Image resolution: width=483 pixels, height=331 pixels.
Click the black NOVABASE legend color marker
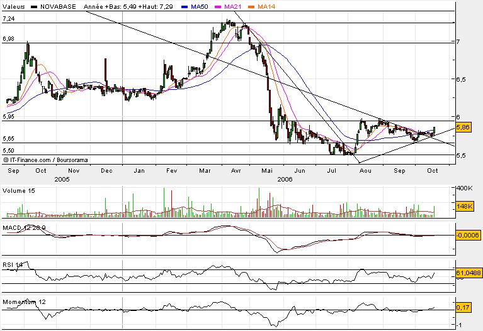coord(35,7)
